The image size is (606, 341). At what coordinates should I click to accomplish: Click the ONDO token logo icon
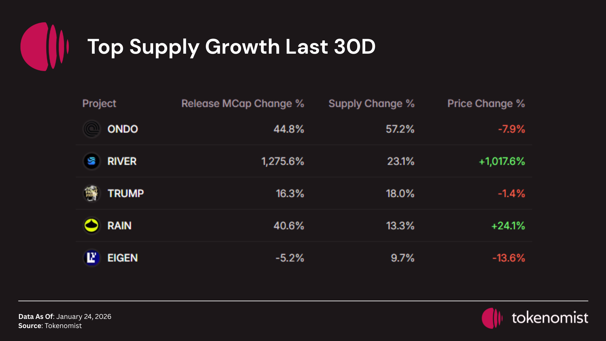click(92, 129)
